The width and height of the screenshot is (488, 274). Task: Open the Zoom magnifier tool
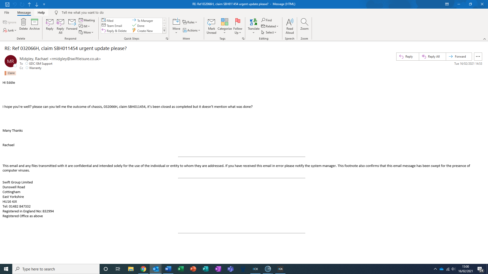click(304, 24)
